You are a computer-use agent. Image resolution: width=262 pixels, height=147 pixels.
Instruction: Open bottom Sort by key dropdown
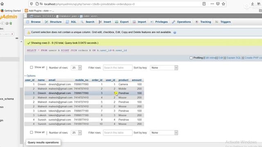164,133
